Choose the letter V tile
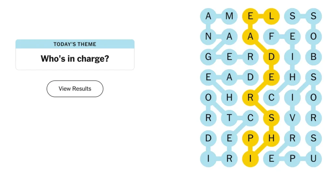Screen dimensions: 333x177 click(292, 118)
